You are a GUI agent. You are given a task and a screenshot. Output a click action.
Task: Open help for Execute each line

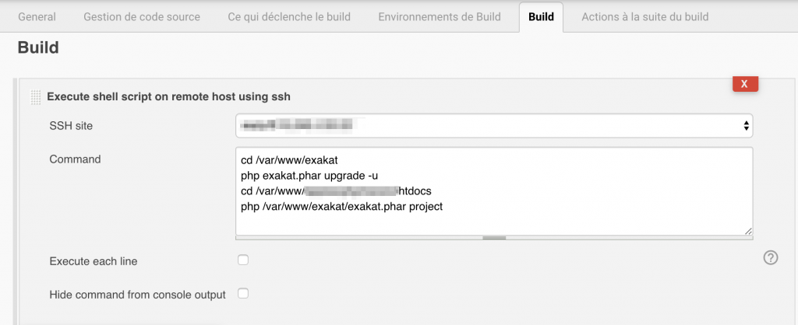point(771,258)
